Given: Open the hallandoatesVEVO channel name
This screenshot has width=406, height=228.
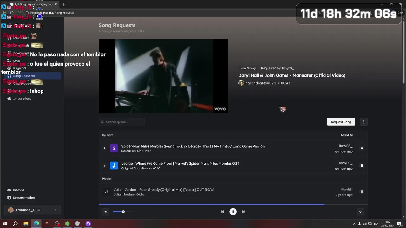Looking at the screenshot, I should pyautogui.click(x=261, y=83).
